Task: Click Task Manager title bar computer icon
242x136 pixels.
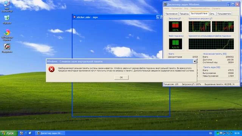Action: (x=165, y=4)
